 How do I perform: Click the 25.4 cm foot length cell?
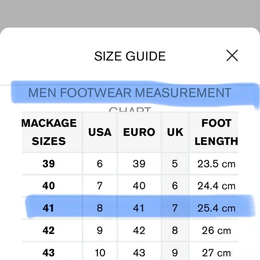[216, 208]
